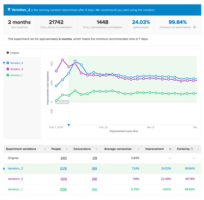This screenshot has width=204, height=200.
Task: Sort by the Improvement column header
Action: click(x=155, y=149)
